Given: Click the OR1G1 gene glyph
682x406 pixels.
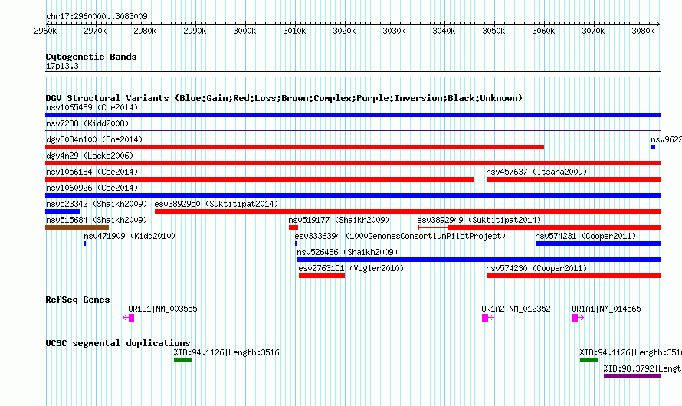Looking at the screenshot, I should coord(129,318).
